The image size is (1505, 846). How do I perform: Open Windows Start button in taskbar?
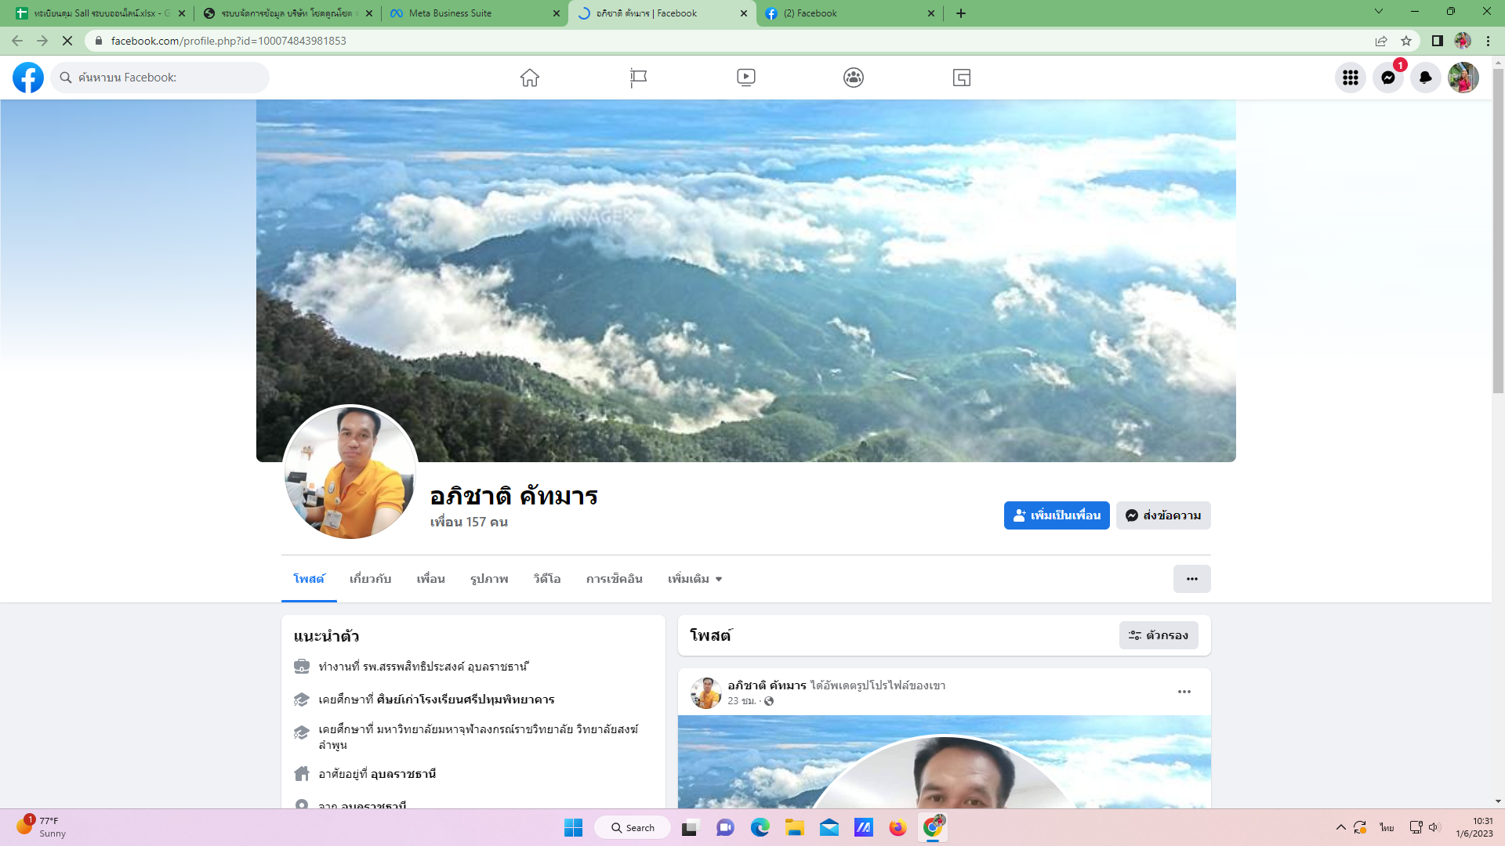(573, 828)
